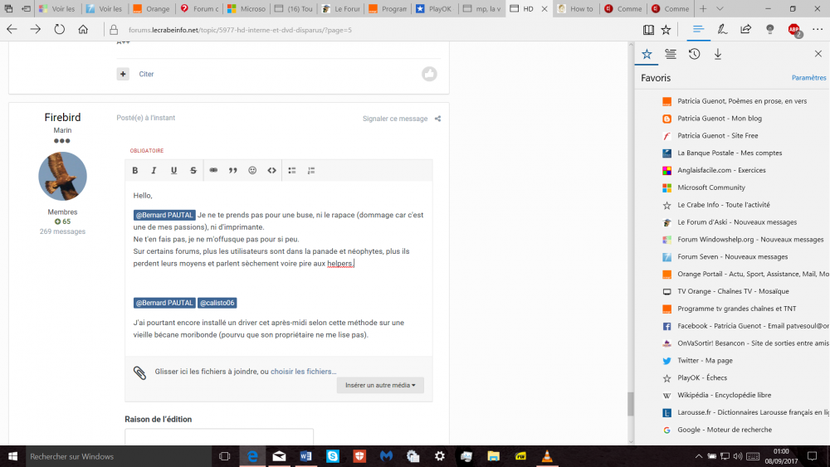Switch to the Orange tab

pos(152,8)
